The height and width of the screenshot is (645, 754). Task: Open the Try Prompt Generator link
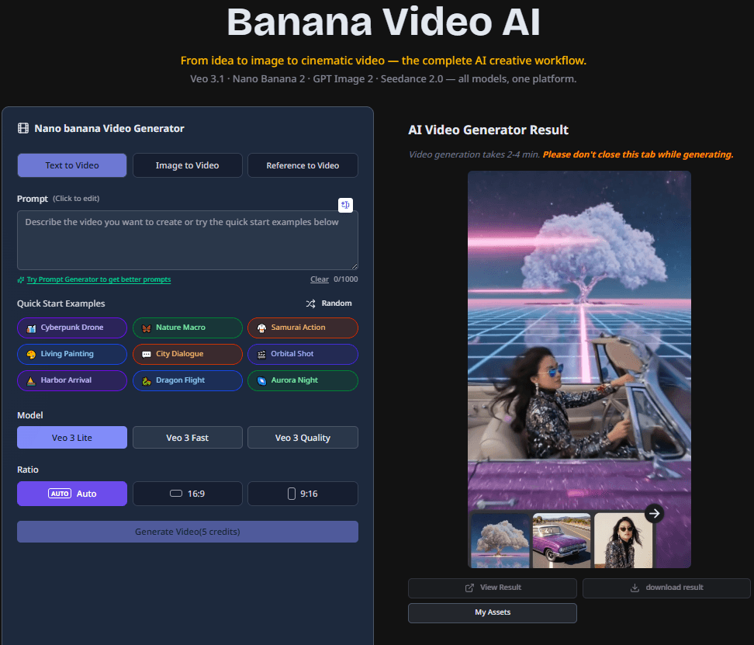pyautogui.click(x=99, y=279)
